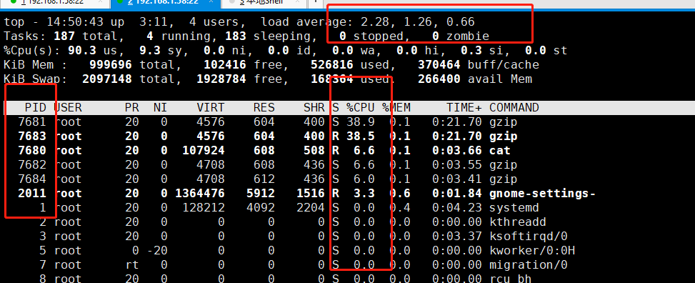
Task: Click the 1364476 VIRT value of gnome-settings-
Action: (200, 194)
